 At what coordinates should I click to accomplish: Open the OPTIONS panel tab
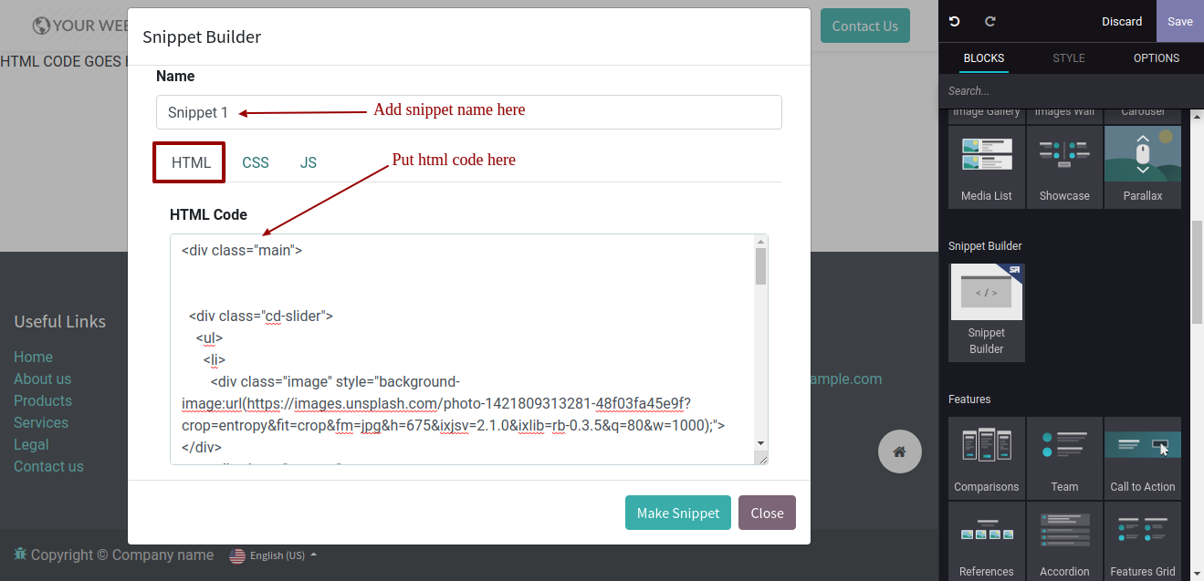[1156, 58]
